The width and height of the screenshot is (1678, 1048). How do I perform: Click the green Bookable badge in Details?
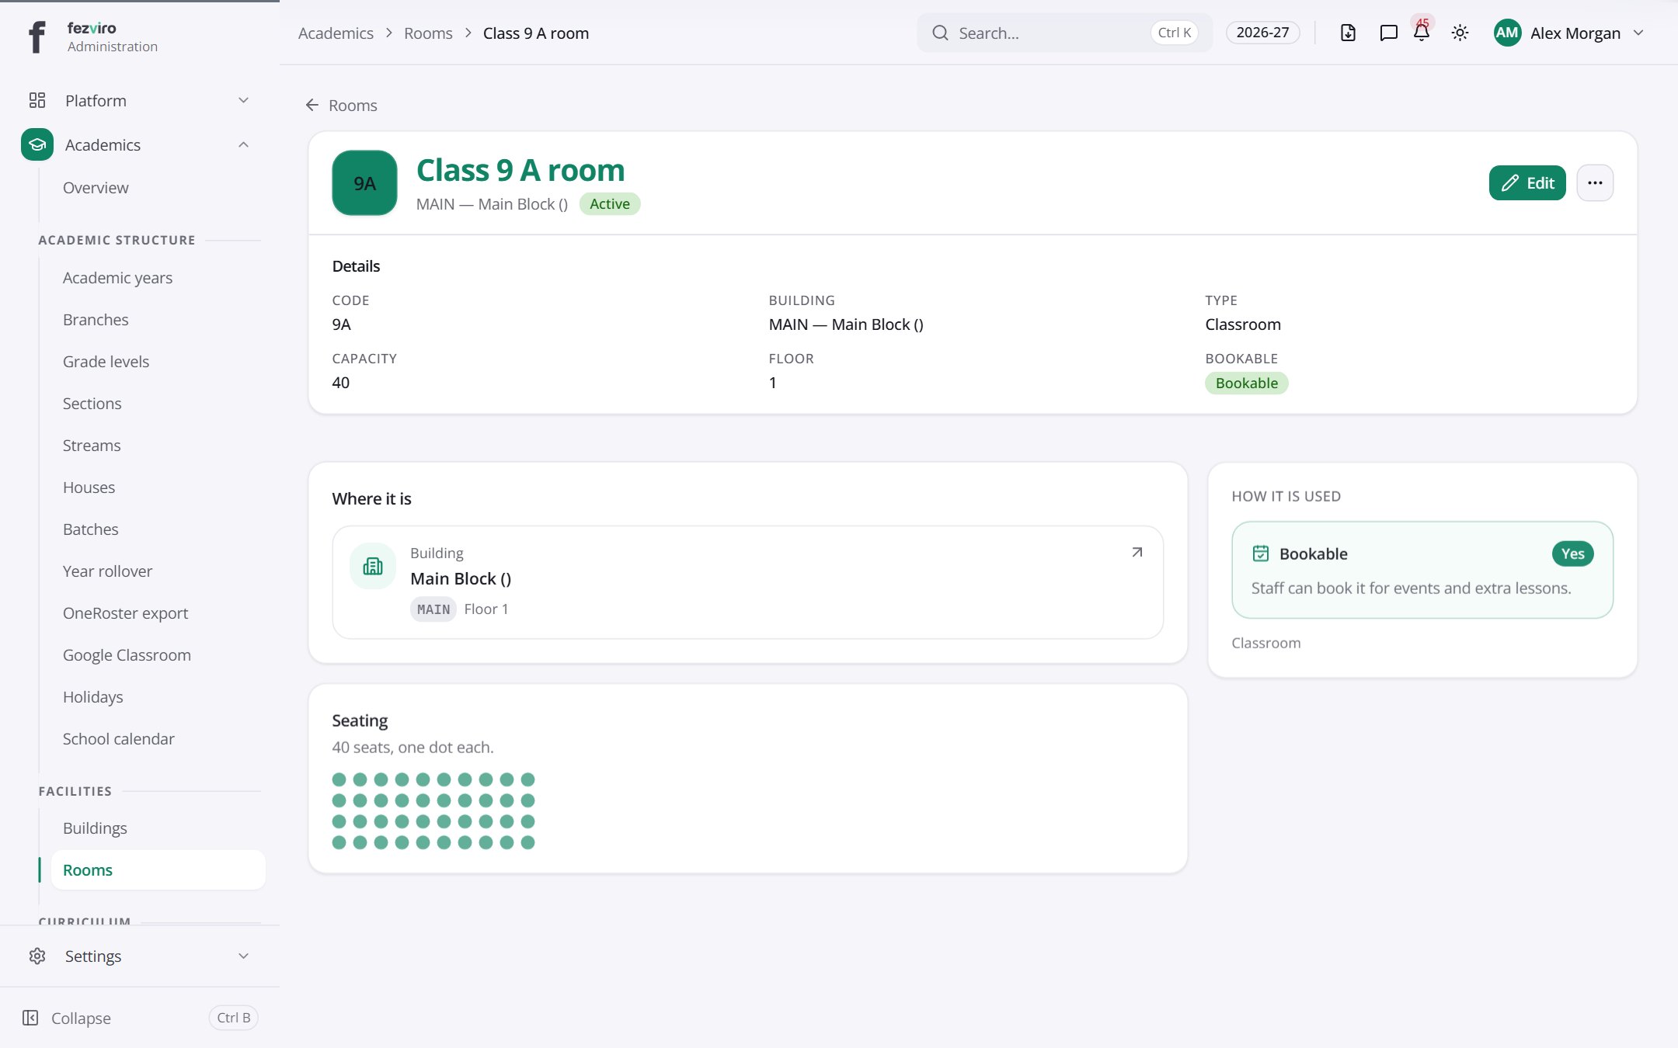(x=1246, y=383)
